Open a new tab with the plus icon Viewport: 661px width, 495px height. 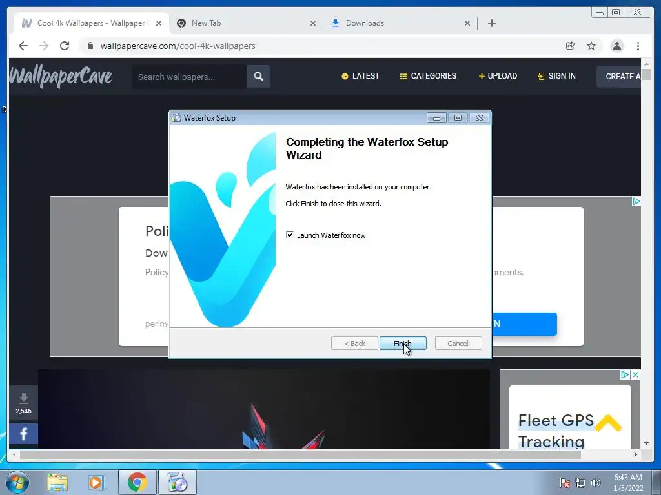(491, 23)
